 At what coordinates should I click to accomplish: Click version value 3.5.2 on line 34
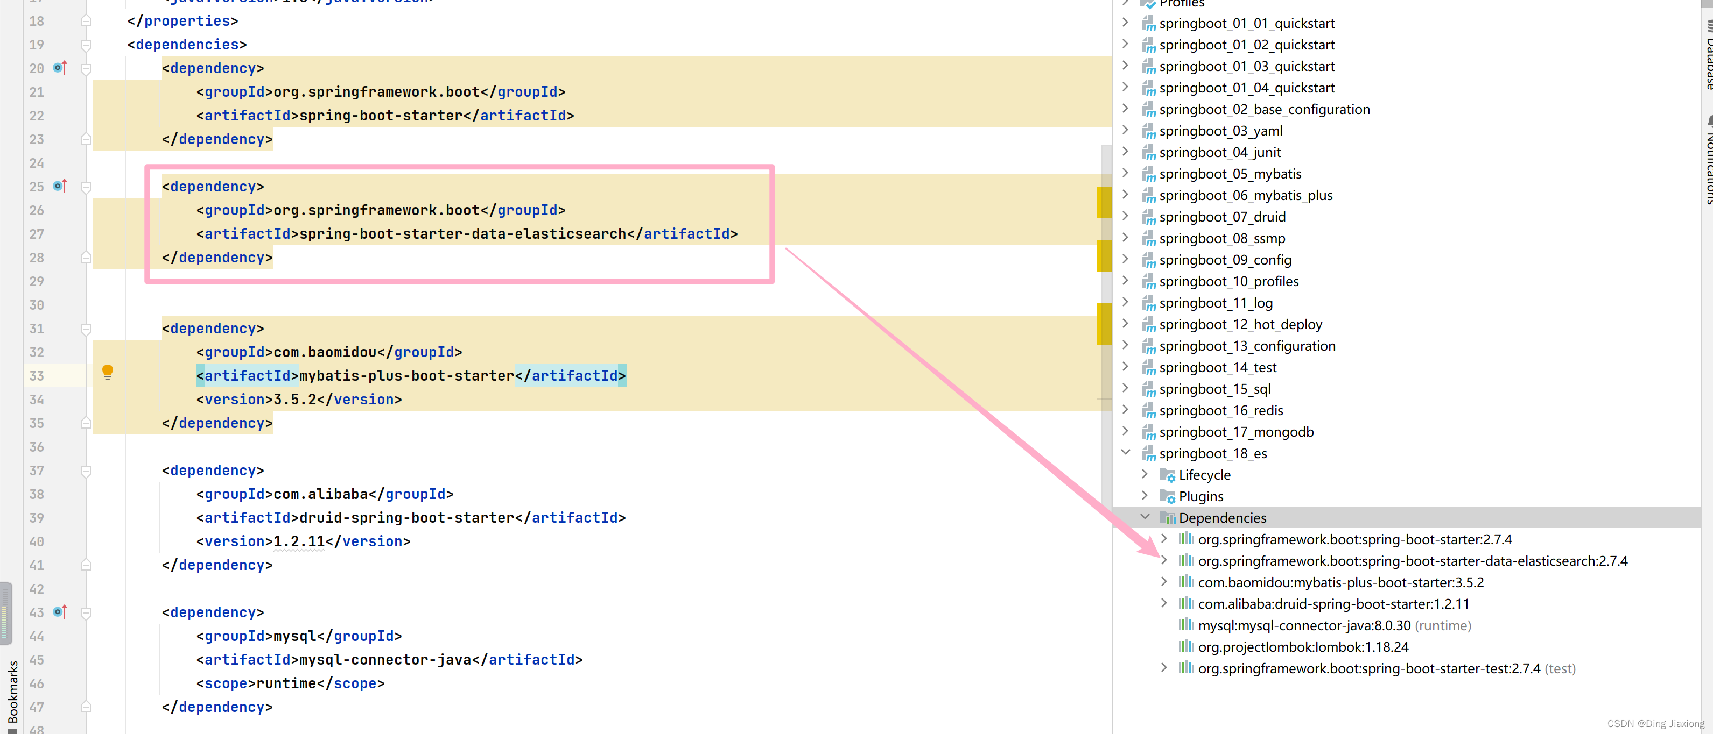295,399
